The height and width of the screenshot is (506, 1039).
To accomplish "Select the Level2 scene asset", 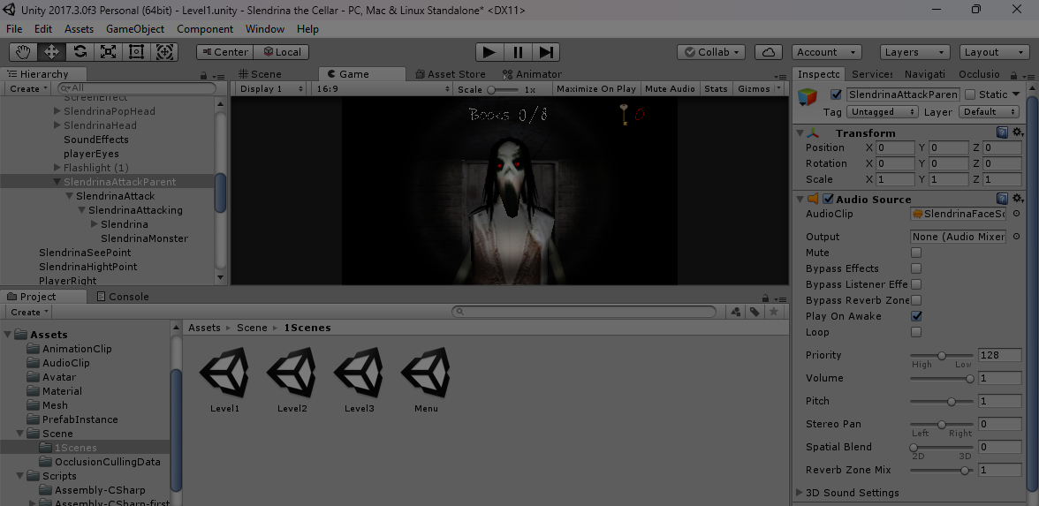I will (x=292, y=380).
